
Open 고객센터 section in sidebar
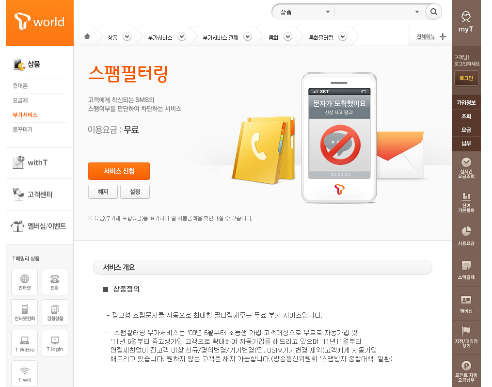pyautogui.click(x=32, y=194)
